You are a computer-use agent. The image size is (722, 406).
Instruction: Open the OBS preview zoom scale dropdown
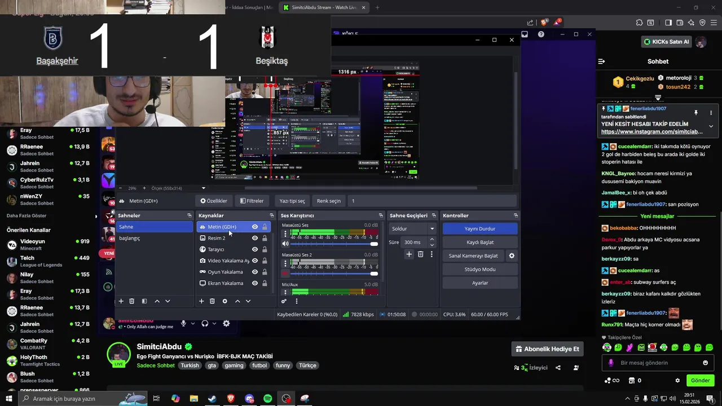click(204, 188)
